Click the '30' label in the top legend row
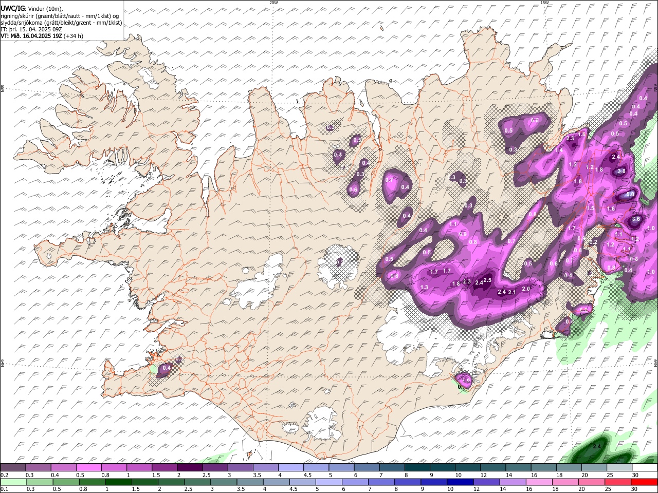The image size is (658, 493). [x=635, y=475]
